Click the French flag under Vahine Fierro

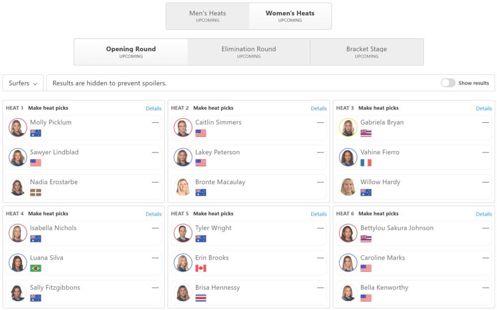tap(366, 163)
